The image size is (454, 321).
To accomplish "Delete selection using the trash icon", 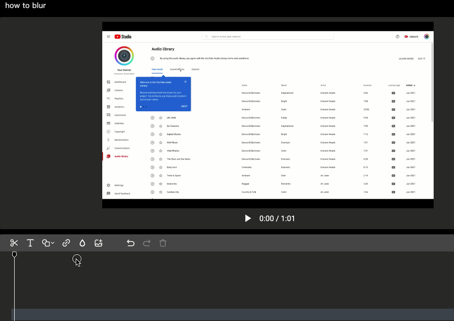I will (162, 243).
